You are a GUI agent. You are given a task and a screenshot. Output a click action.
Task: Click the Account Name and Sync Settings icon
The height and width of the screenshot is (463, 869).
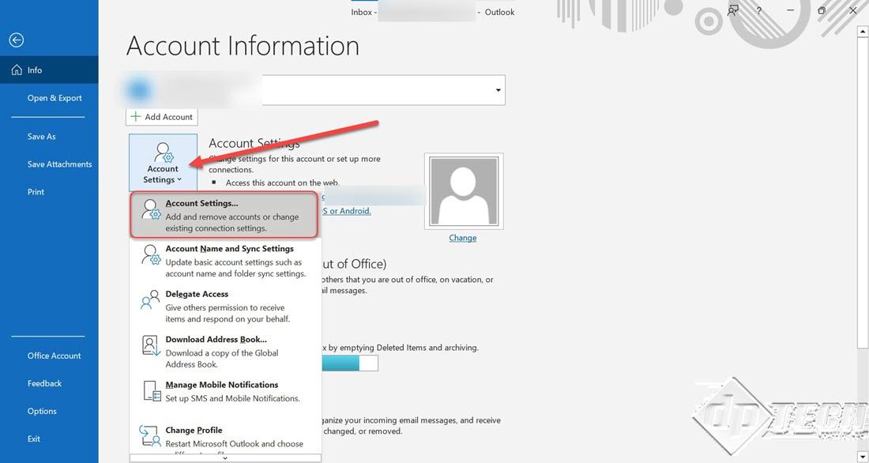point(150,255)
